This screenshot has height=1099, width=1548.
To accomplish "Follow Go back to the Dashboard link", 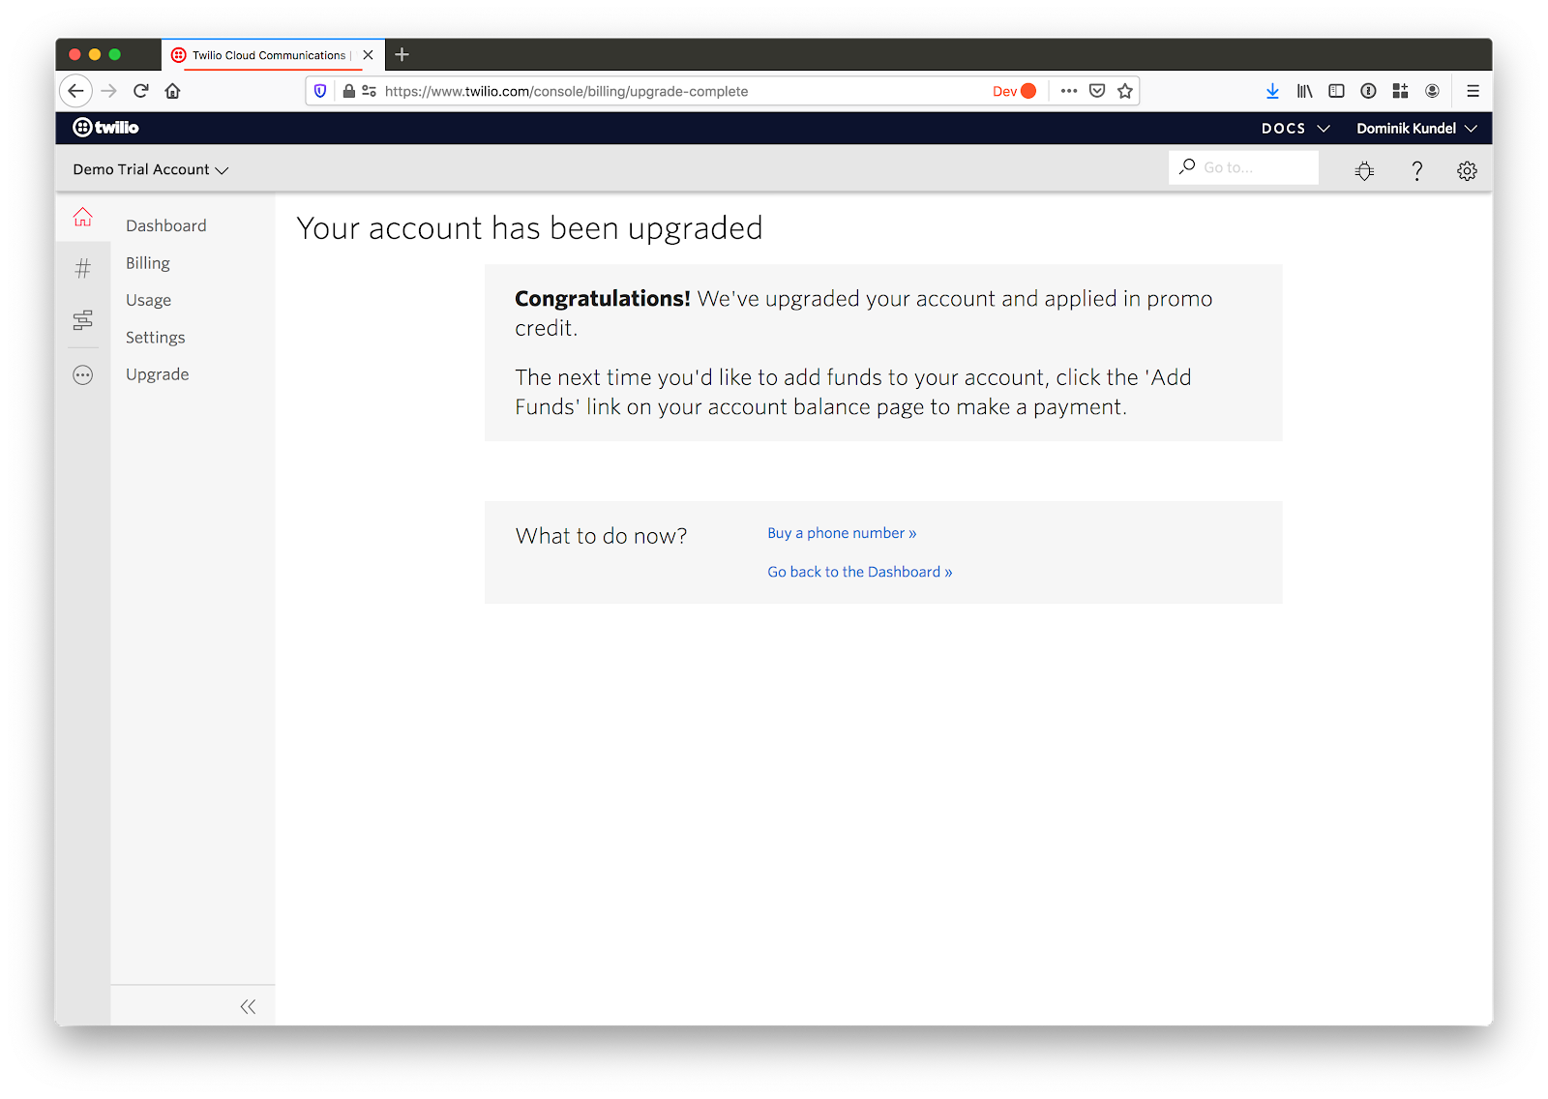I will pyautogui.click(x=859, y=572).
